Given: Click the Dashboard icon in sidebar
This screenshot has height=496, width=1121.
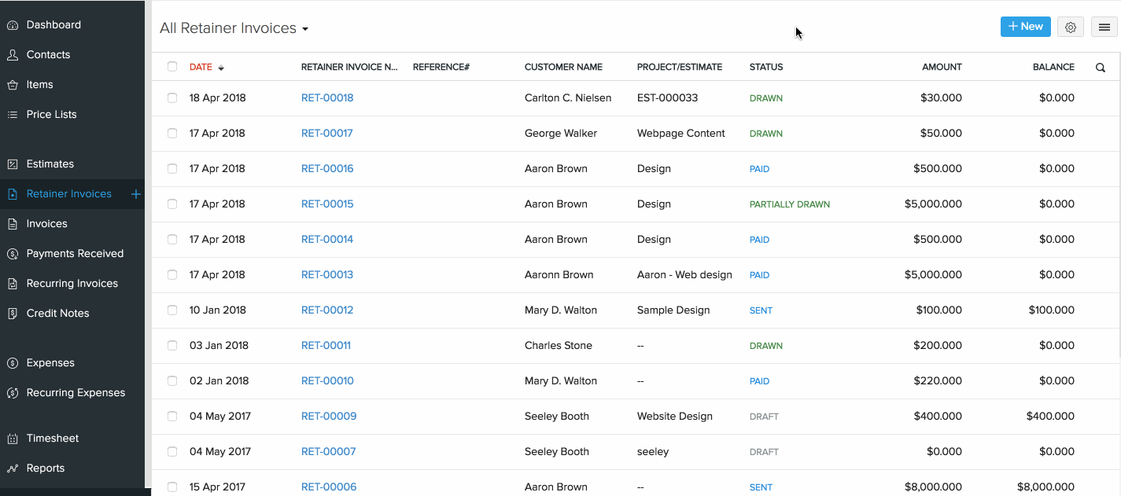Looking at the screenshot, I should click(x=13, y=25).
